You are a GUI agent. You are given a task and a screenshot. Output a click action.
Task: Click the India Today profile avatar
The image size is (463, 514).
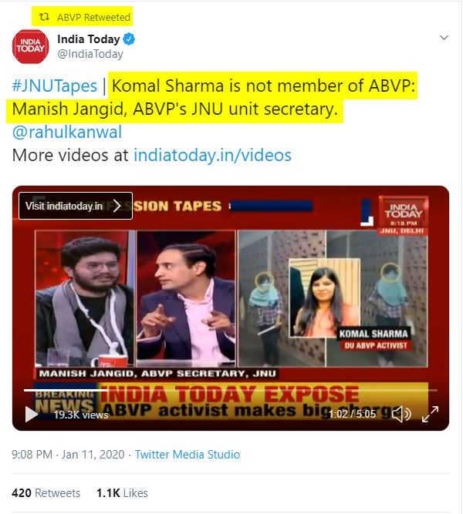pyautogui.click(x=31, y=46)
